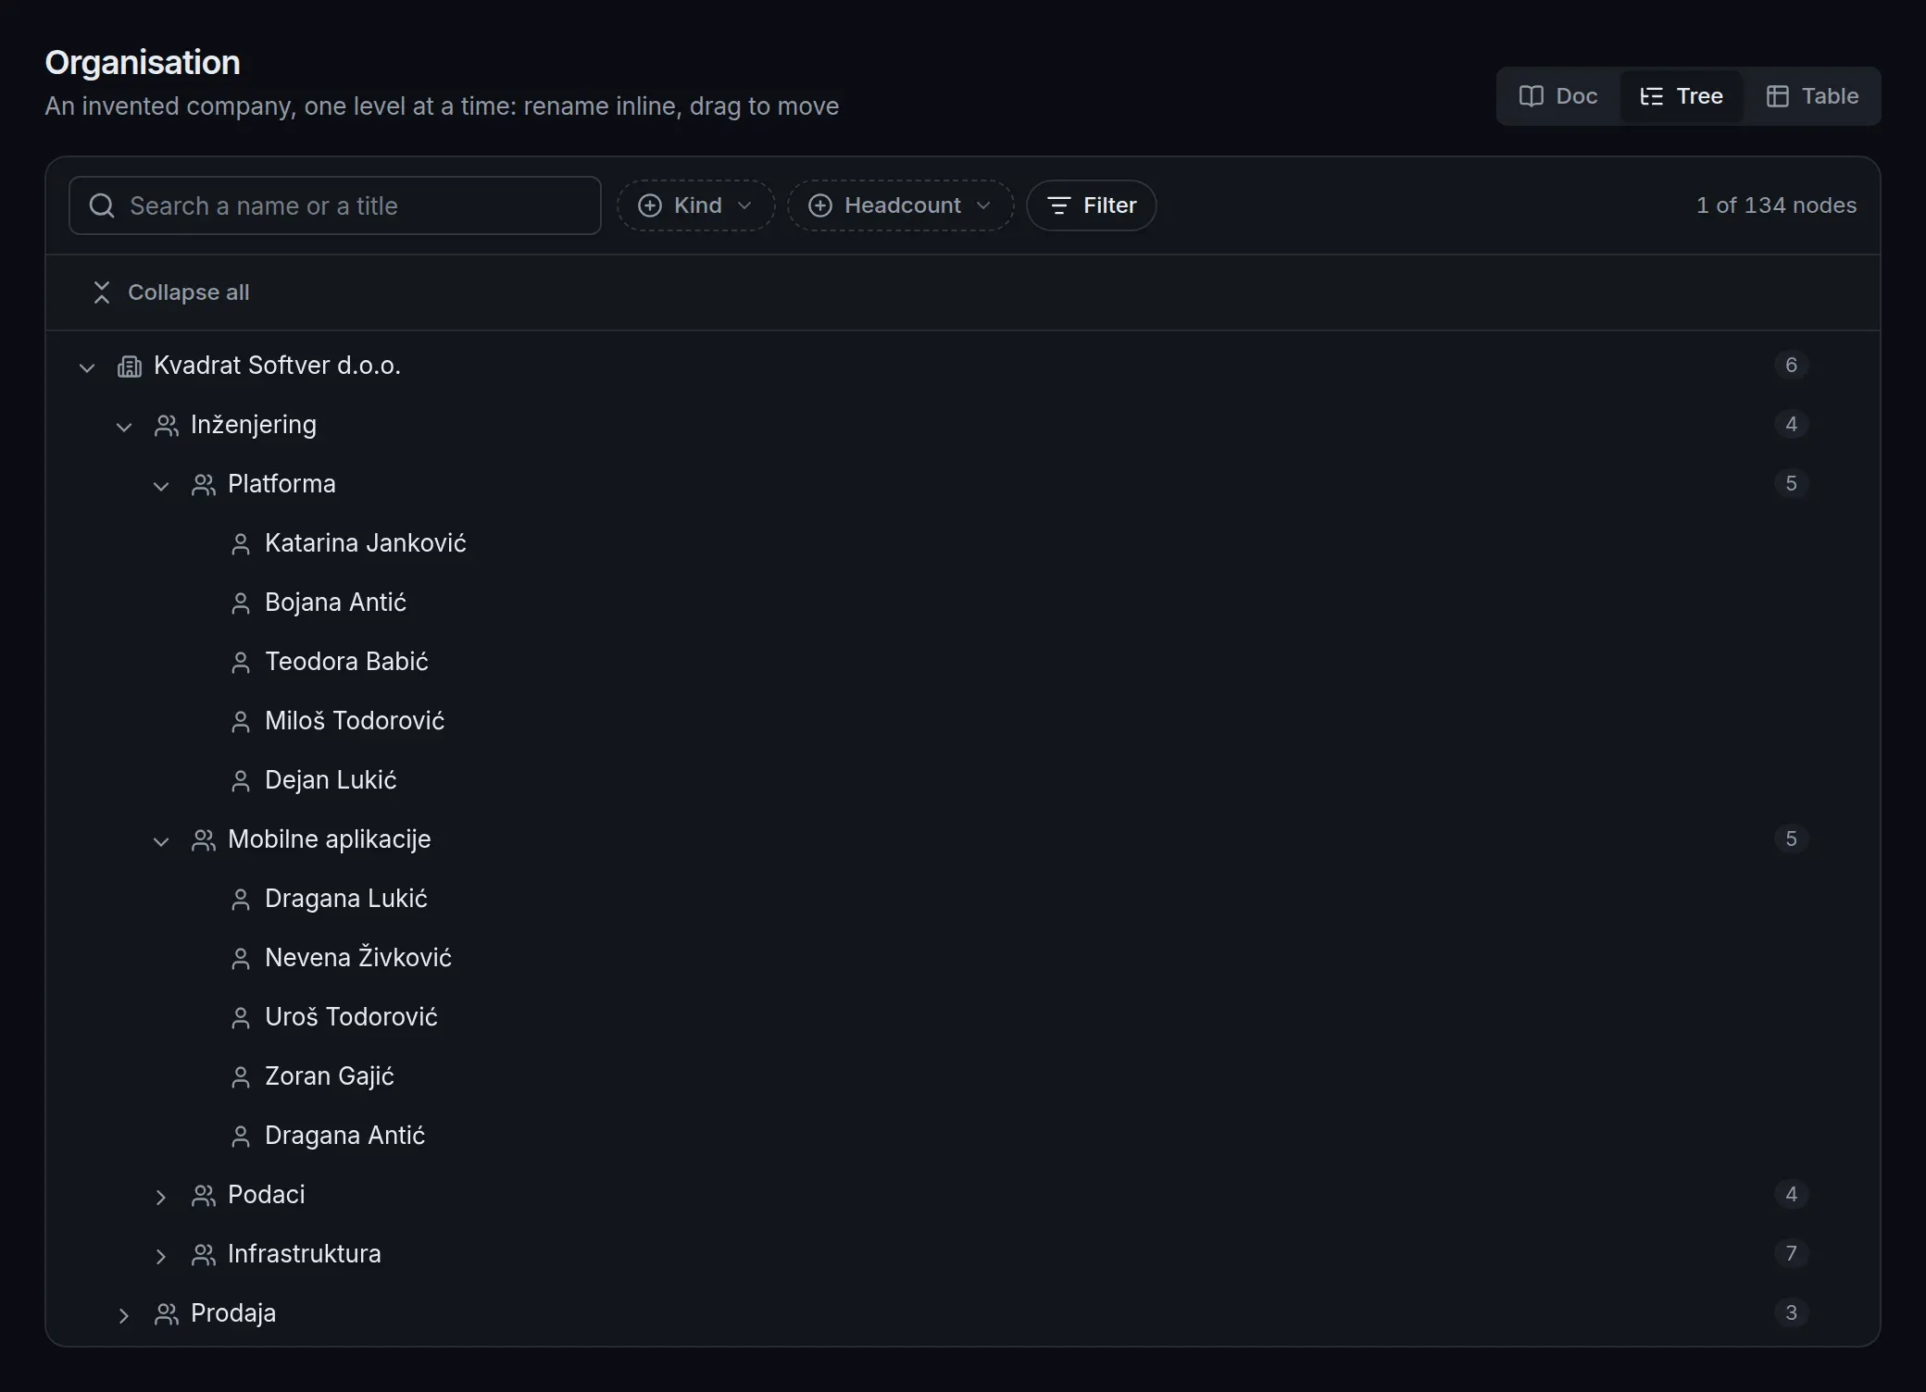Image resolution: width=1926 pixels, height=1392 pixels.
Task: Switch to the Table view tab
Action: [1812, 96]
